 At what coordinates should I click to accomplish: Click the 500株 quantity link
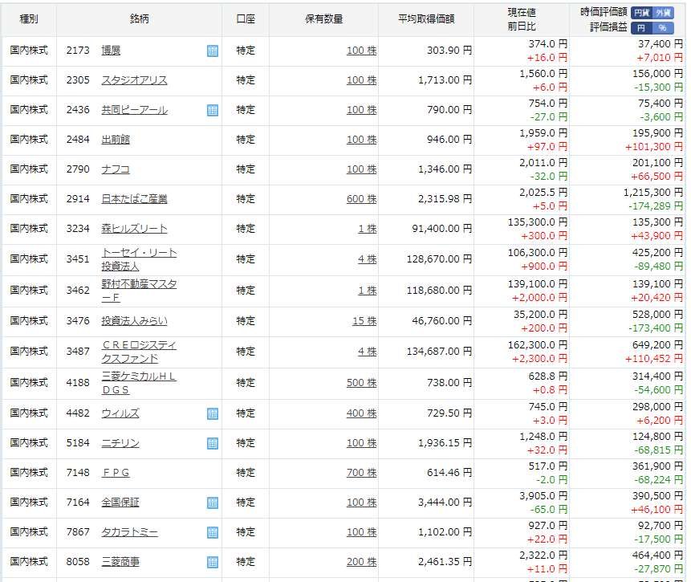[361, 383]
